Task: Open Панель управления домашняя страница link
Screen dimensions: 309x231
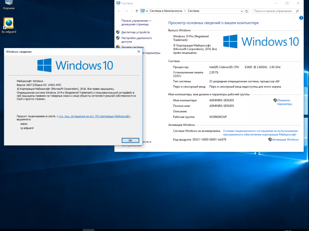Action: (136, 22)
